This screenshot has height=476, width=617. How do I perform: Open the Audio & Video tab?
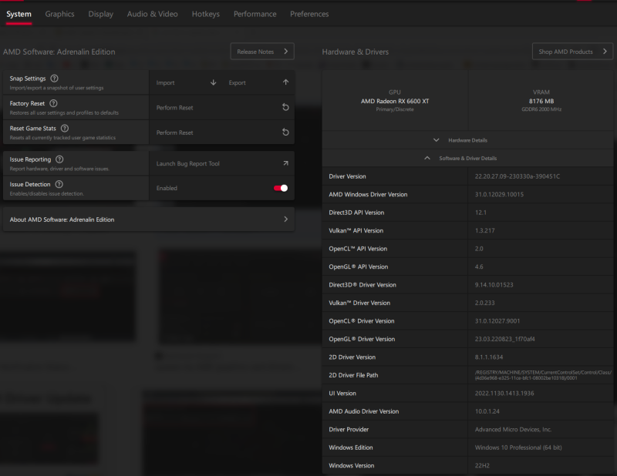[152, 14]
